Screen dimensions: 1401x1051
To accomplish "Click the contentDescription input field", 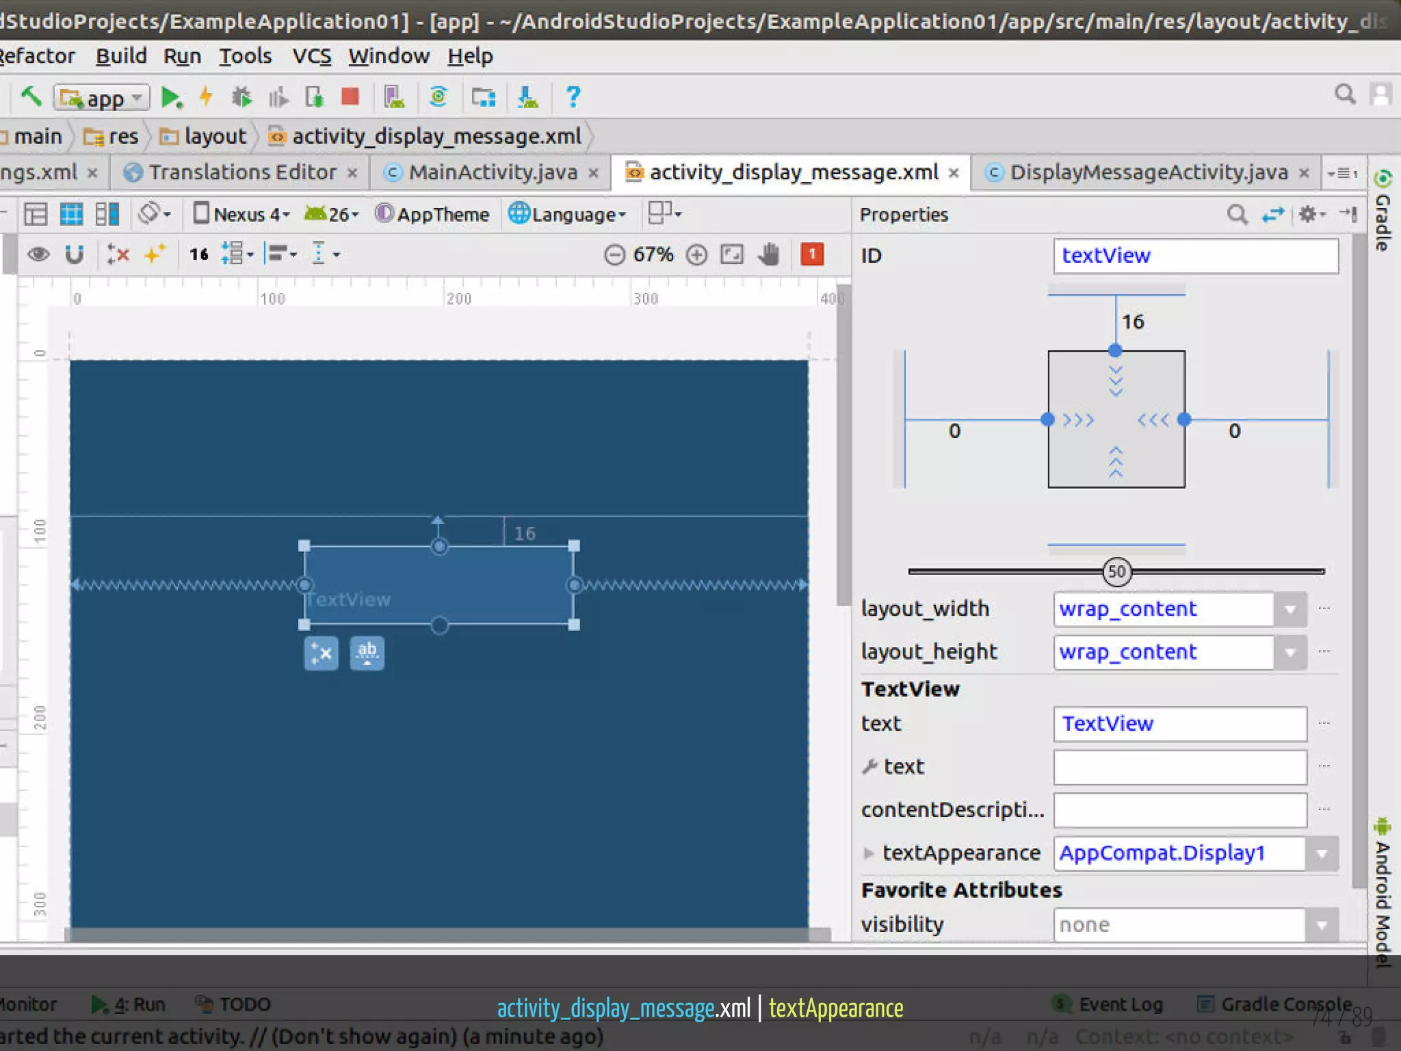I will pos(1180,810).
